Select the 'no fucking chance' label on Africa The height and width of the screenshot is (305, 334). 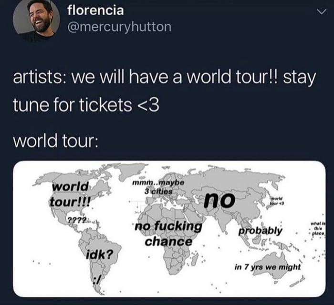coord(168,234)
